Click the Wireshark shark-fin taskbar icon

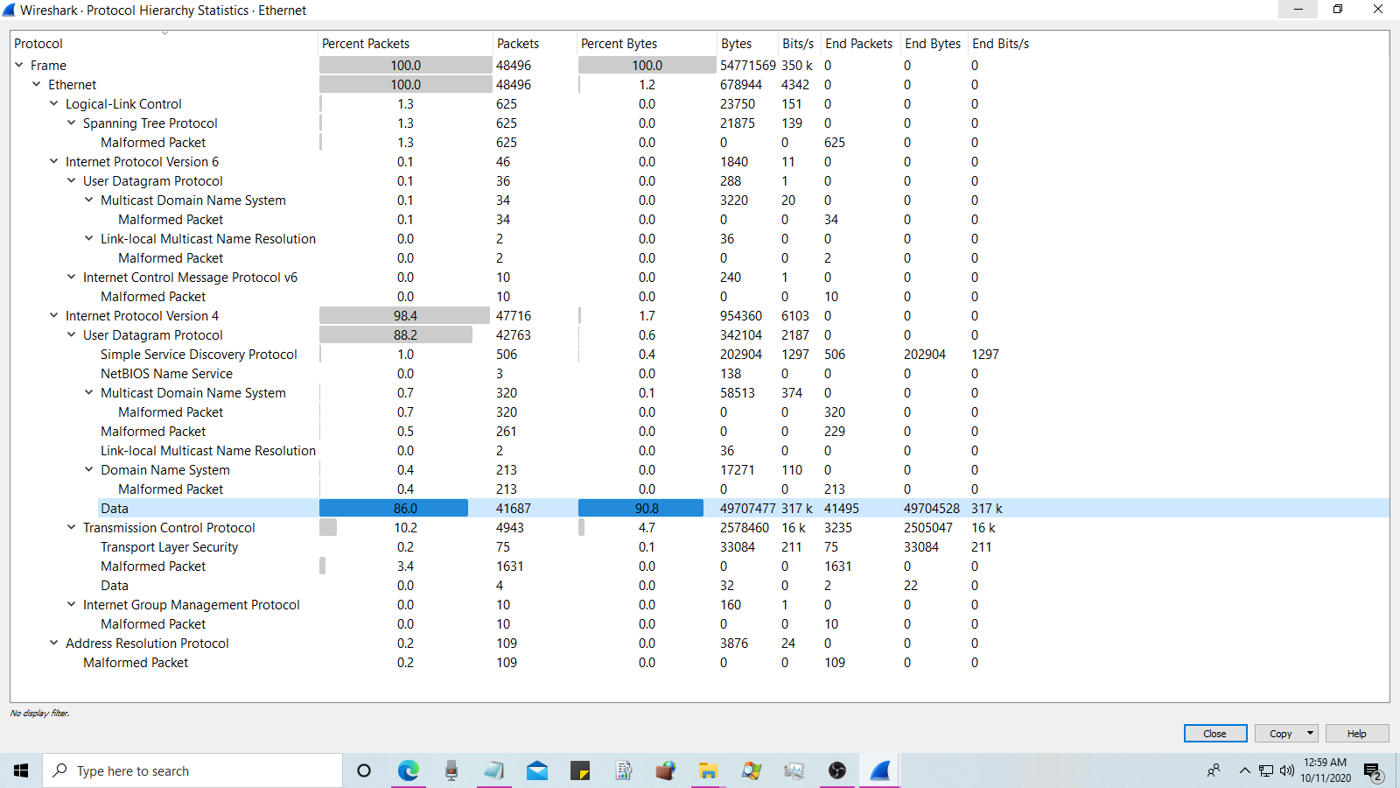coord(880,770)
